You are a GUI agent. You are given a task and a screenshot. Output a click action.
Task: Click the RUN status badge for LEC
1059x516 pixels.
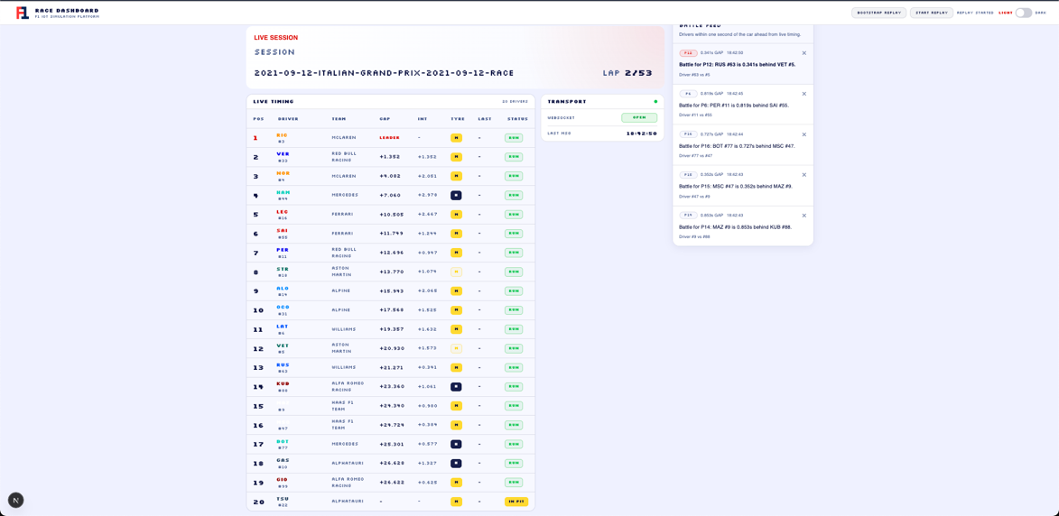point(514,215)
